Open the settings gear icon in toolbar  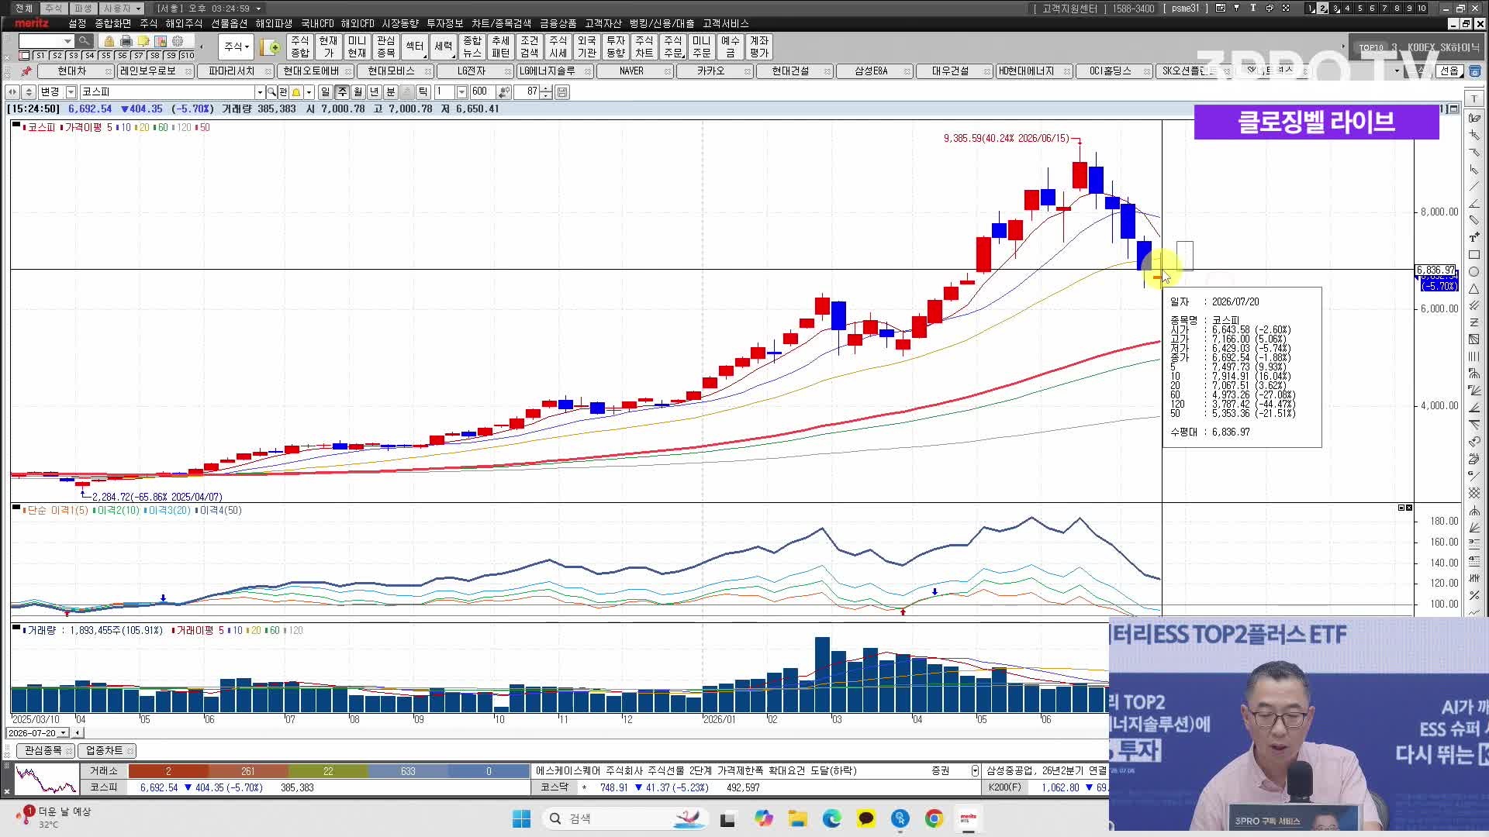pos(178,41)
